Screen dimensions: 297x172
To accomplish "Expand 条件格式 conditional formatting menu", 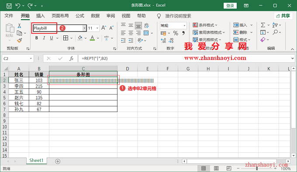I will coord(205,25).
